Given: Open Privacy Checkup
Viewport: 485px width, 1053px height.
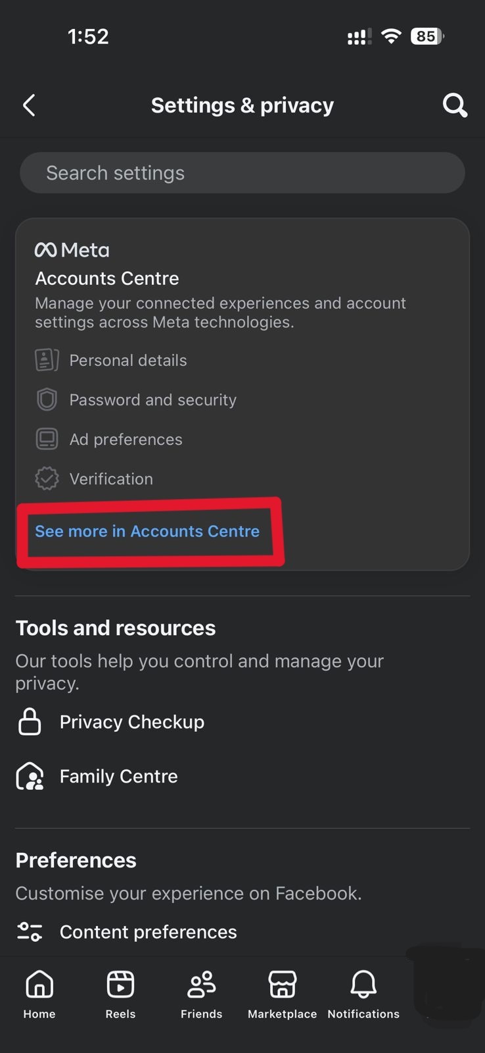Looking at the screenshot, I should tap(131, 722).
